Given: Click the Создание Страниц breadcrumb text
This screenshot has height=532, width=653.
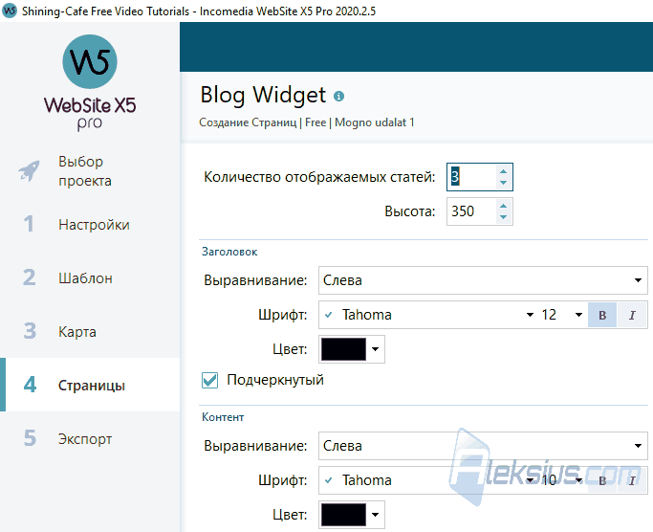Looking at the screenshot, I should coord(248,122).
